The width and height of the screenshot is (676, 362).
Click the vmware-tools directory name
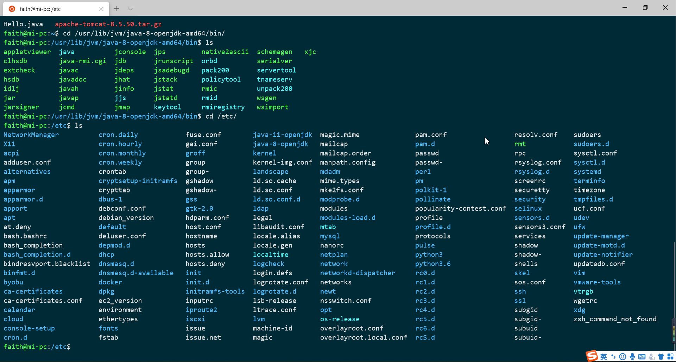(x=597, y=282)
